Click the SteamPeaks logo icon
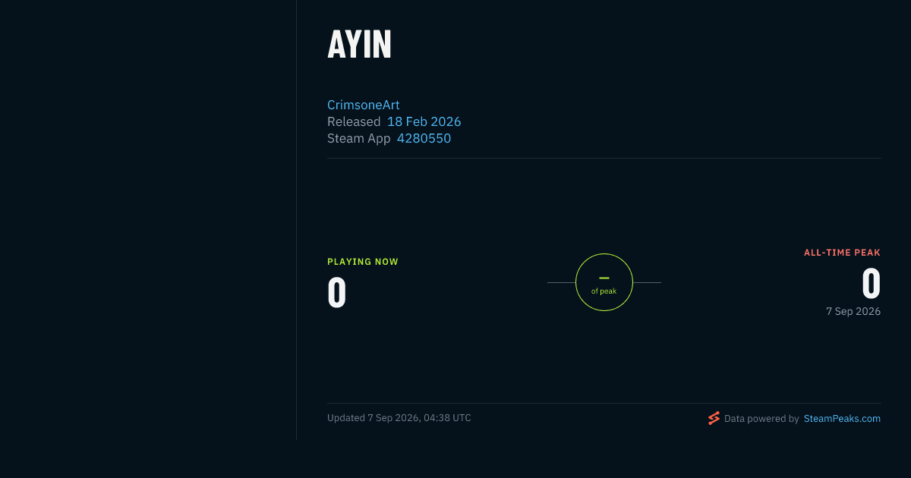The height and width of the screenshot is (478, 911). (714, 418)
